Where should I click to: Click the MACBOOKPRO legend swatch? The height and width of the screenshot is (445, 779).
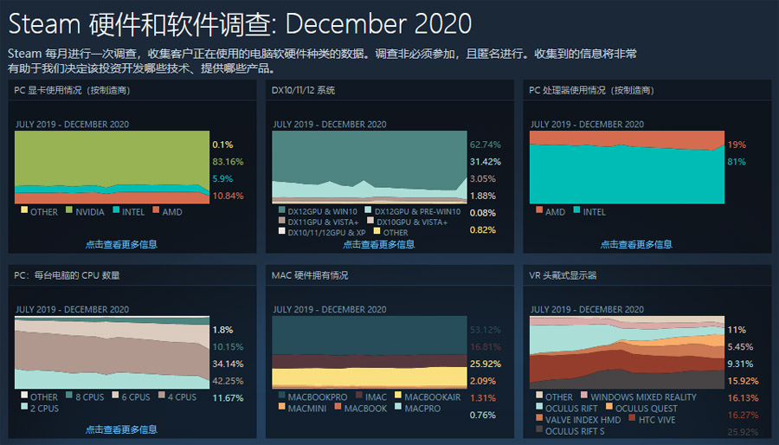tap(281, 395)
